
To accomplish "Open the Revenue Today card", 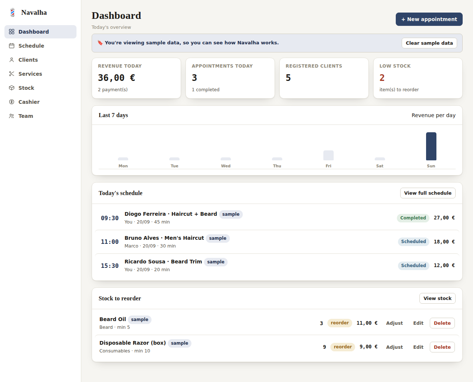I will (x=136, y=78).
